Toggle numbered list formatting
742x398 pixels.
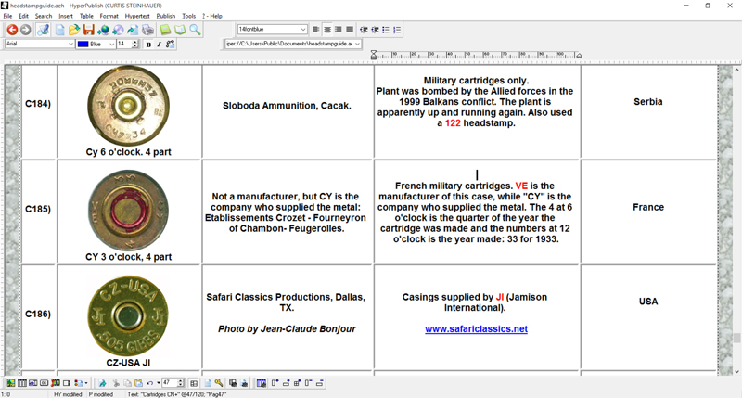tap(397, 30)
